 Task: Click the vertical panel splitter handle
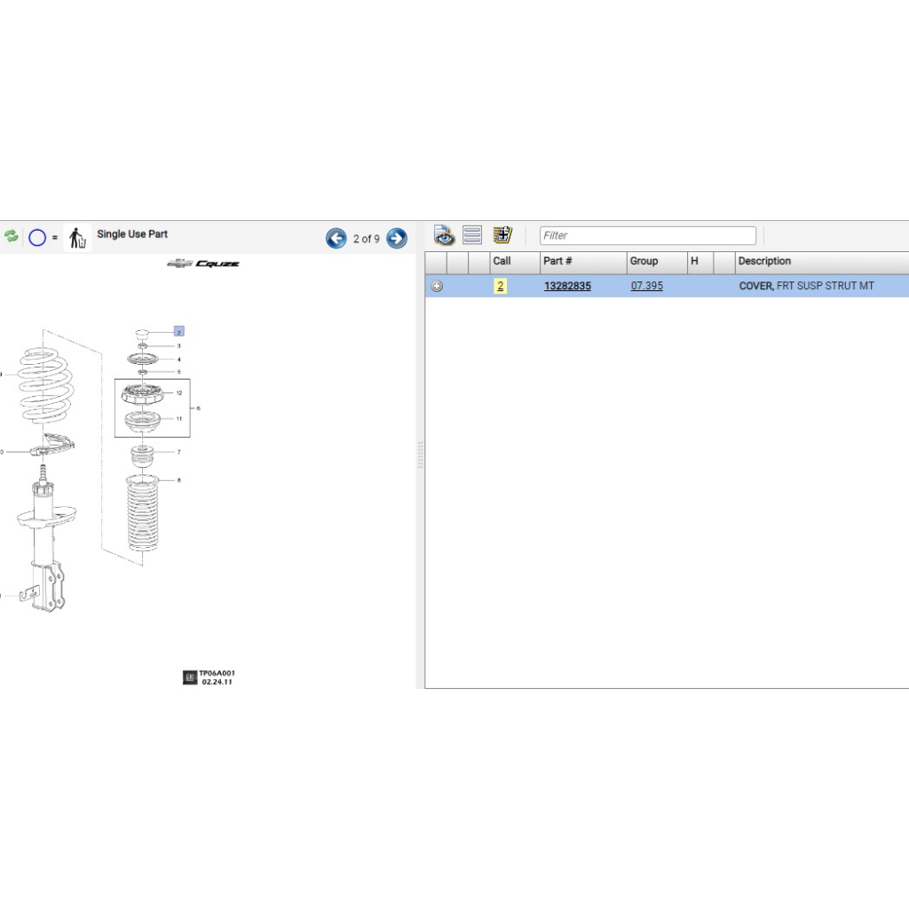click(420, 454)
